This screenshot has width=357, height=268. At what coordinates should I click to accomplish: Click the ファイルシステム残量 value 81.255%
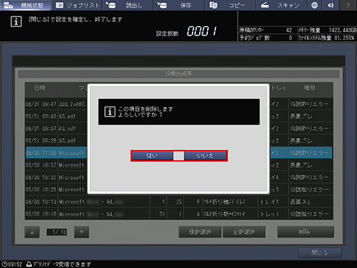(x=344, y=38)
